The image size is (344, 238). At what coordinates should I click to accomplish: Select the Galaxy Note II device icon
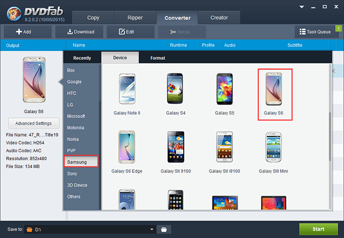127,89
